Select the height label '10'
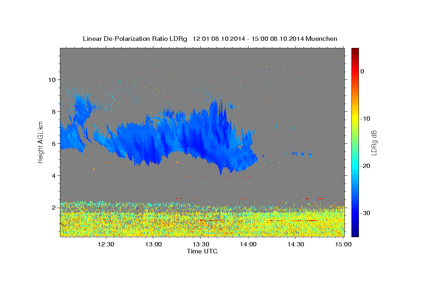426x284 pixels. [x=52, y=80]
